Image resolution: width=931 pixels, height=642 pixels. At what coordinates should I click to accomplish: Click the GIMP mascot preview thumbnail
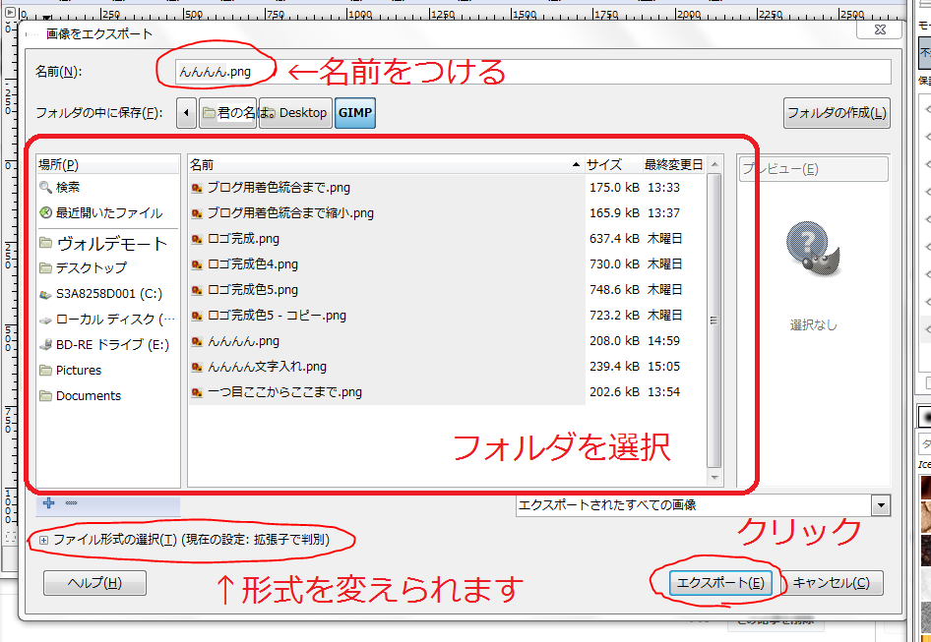click(813, 249)
